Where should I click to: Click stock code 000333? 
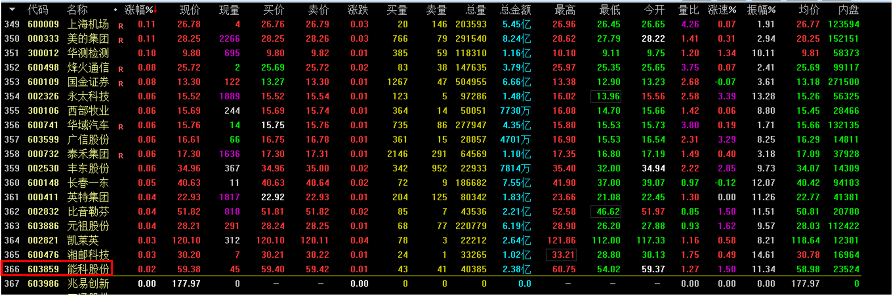click(43, 39)
